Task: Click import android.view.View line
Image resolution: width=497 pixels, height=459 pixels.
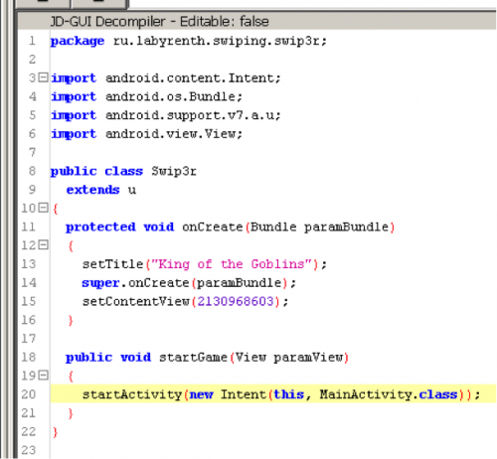Action: [147, 134]
